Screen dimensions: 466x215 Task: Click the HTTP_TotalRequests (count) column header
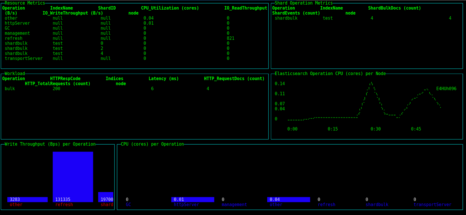coord(58,84)
